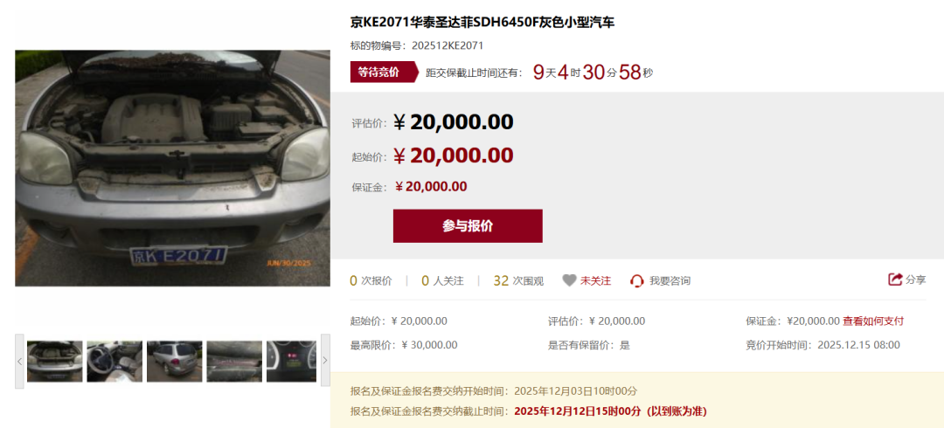Click the 32 次围观 view count

[x=518, y=280]
